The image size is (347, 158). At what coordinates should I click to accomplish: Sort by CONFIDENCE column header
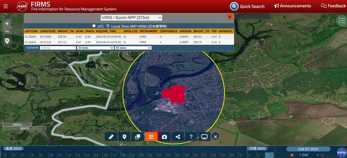(x=168, y=31)
